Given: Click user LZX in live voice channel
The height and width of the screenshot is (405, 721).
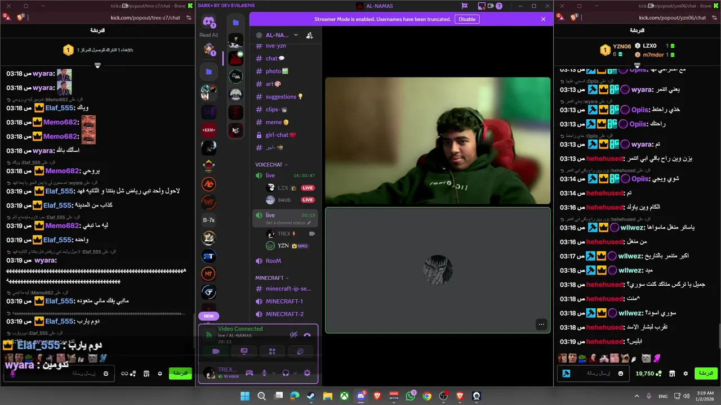Looking at the screenshot, I should pos(290,188).
